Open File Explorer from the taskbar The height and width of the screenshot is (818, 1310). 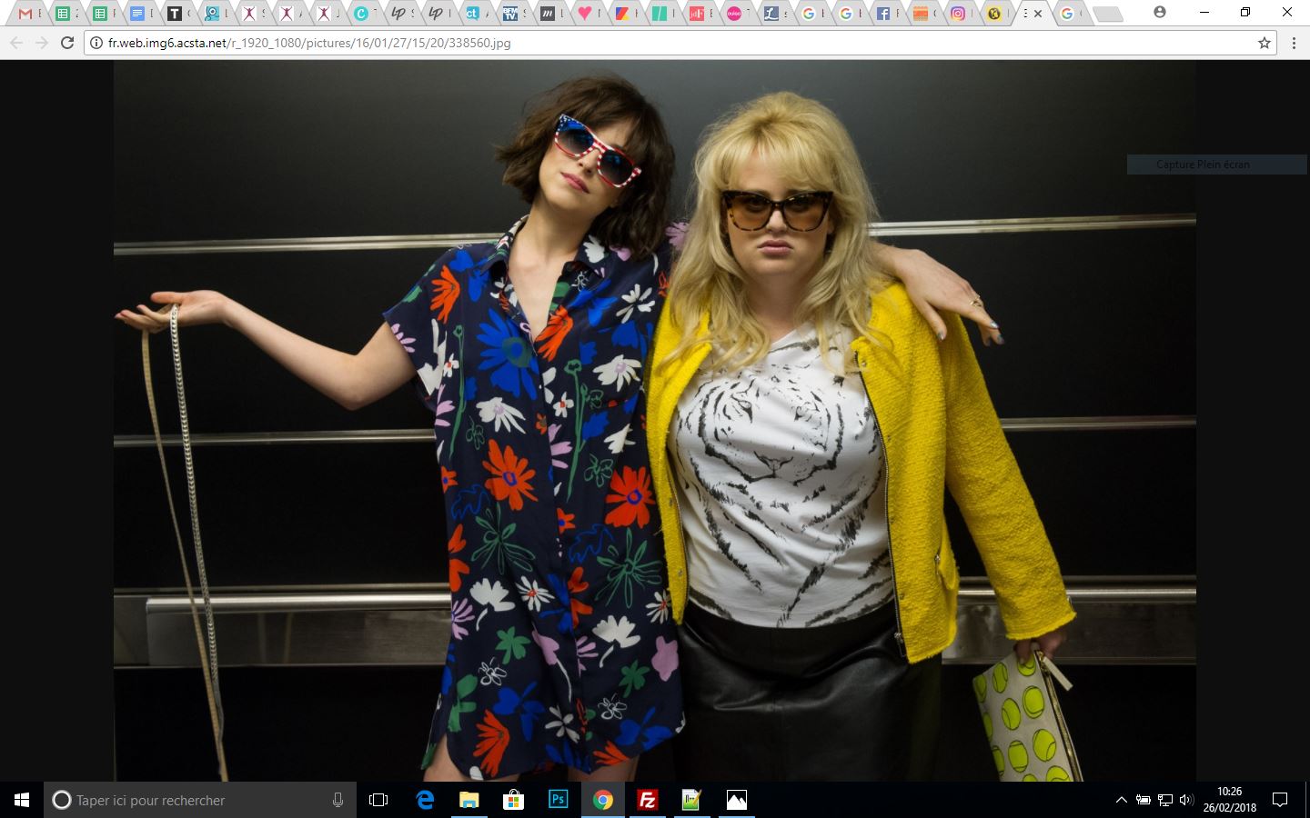click(x=469, y=800)
